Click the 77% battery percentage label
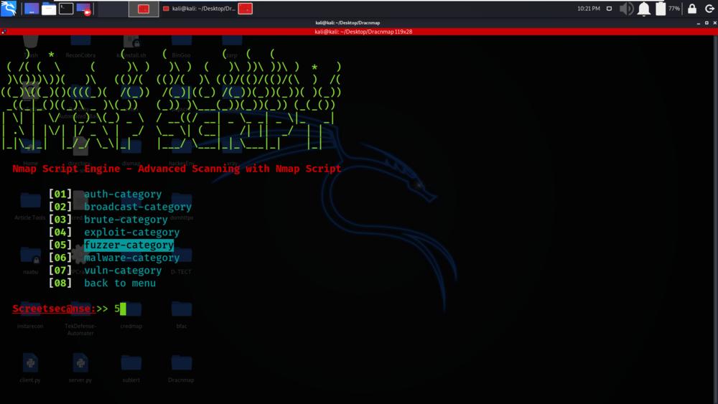This screenshot has height=404, width=718. [x=674, y=9]
